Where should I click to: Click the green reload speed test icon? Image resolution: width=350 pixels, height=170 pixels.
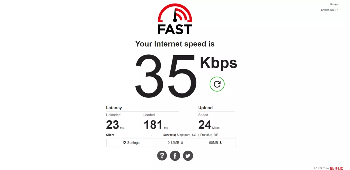(217, 84)
